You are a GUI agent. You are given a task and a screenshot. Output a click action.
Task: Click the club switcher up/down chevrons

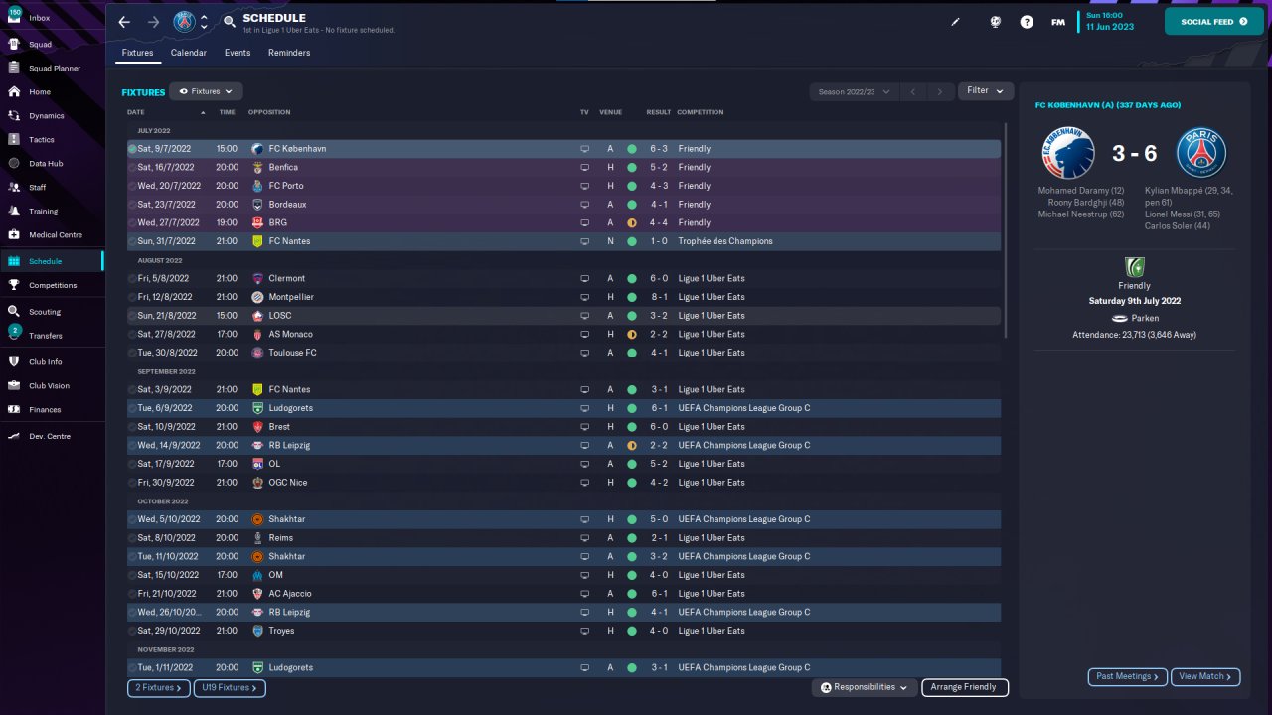204,22
